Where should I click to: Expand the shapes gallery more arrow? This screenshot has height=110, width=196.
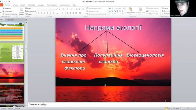point(125,14)
